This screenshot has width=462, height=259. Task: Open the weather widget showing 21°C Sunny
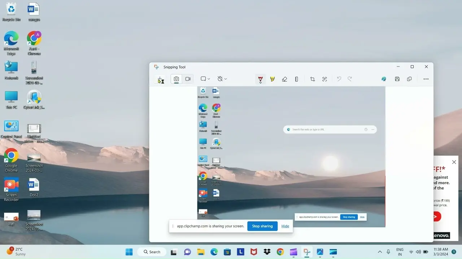point(16,251)
